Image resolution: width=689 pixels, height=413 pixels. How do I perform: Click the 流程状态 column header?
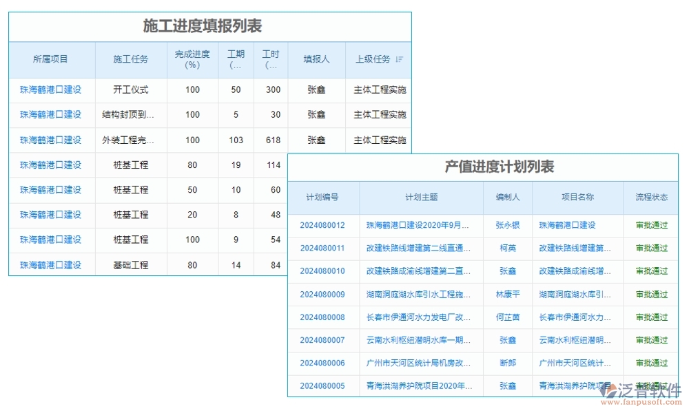tap(650, 197)
